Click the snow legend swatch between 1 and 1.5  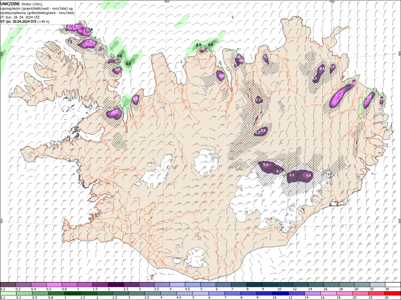coord(85,285)
